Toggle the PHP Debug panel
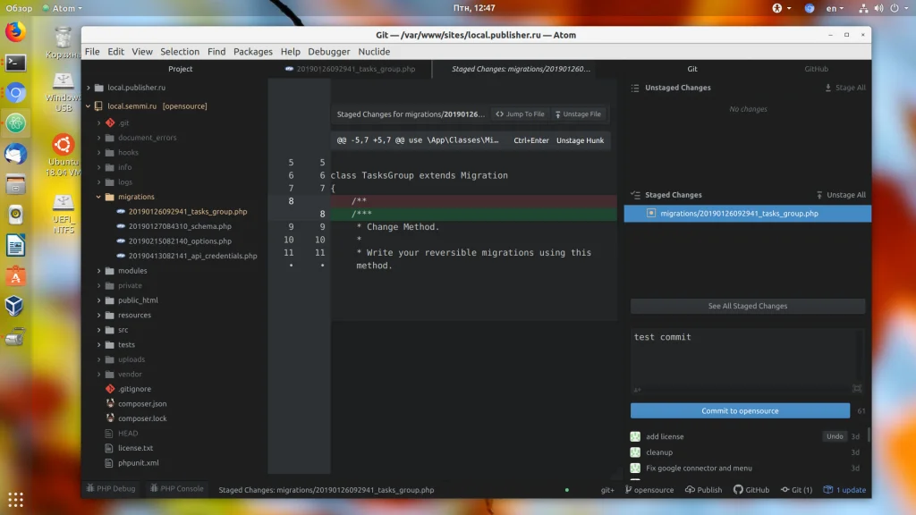The height and width of the screenshot is (515, 916). 111,489
